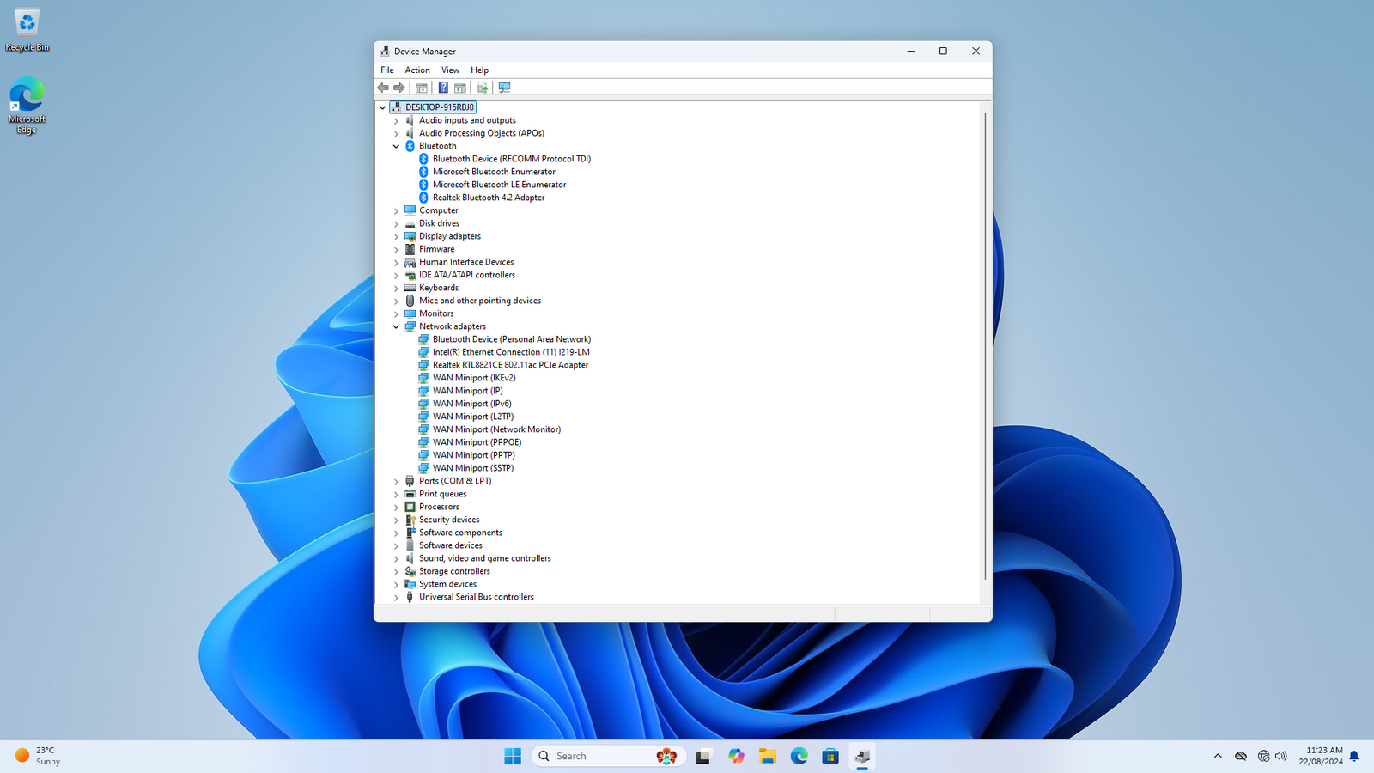Screen dimensions: 1374x773
Task: Expand Audio inputs and outputs
Action: pyautogui.click(x=396, y=120)
